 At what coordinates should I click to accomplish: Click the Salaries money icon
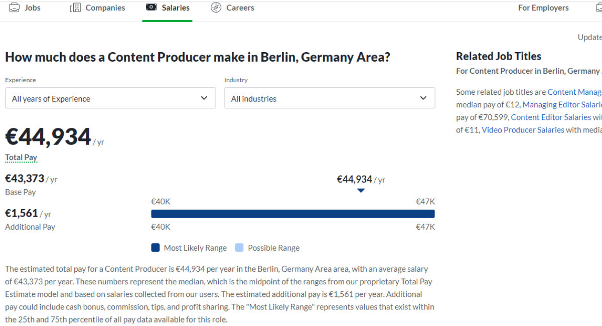(x=151, y=8)
